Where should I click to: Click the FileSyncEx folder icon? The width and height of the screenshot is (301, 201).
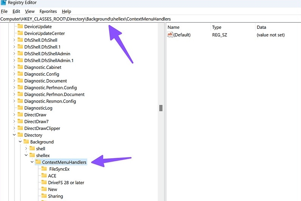44,169
